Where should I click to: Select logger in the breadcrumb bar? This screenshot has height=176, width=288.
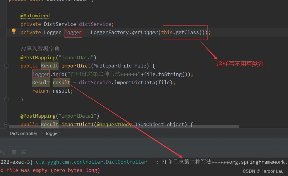pos(52,133)
